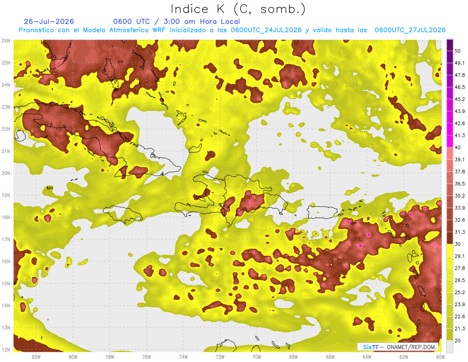This screenshot has height=362, width=468.
Task: Click the 80W longitude label
Action: 73,357
